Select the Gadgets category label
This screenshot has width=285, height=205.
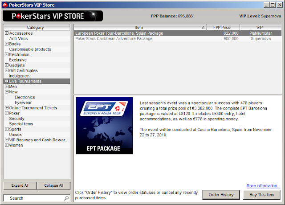[17, 65]
